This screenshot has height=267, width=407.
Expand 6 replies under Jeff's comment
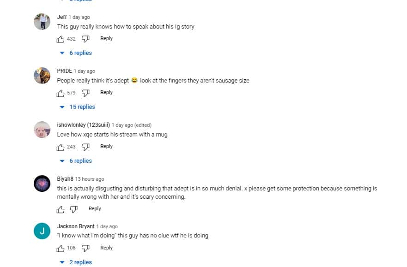tap(77, 53)
